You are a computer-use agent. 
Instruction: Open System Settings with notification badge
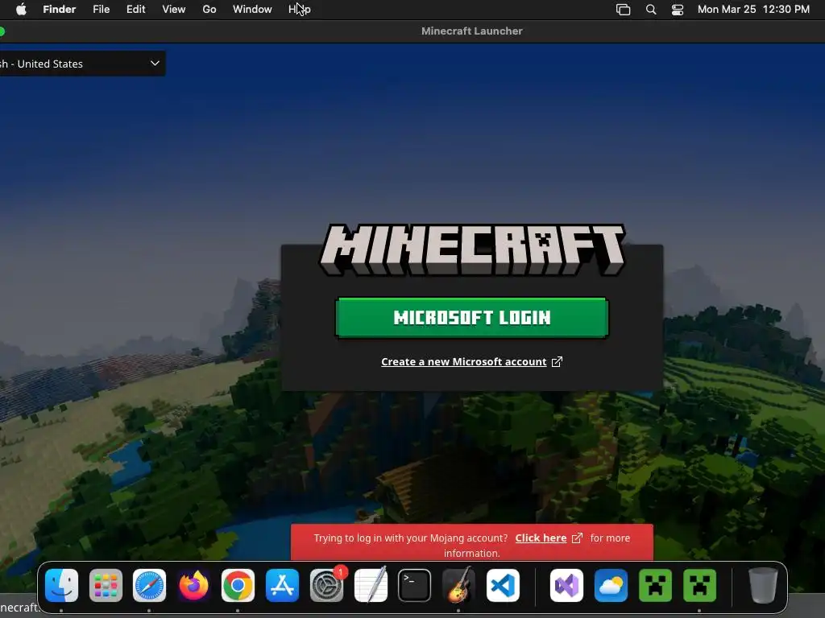(327, 585)
